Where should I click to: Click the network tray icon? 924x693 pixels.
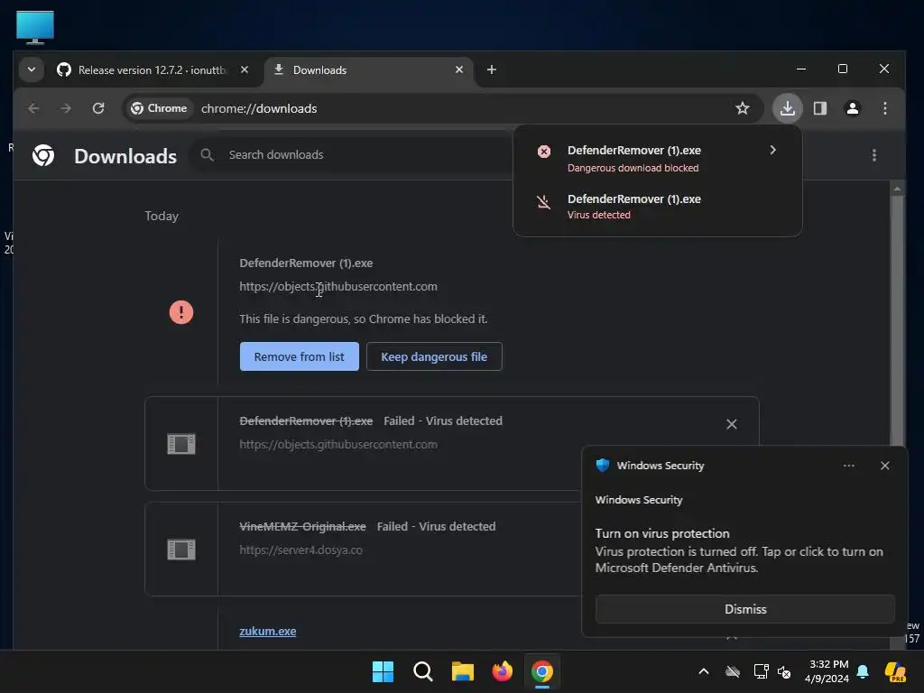pos(761,671)
